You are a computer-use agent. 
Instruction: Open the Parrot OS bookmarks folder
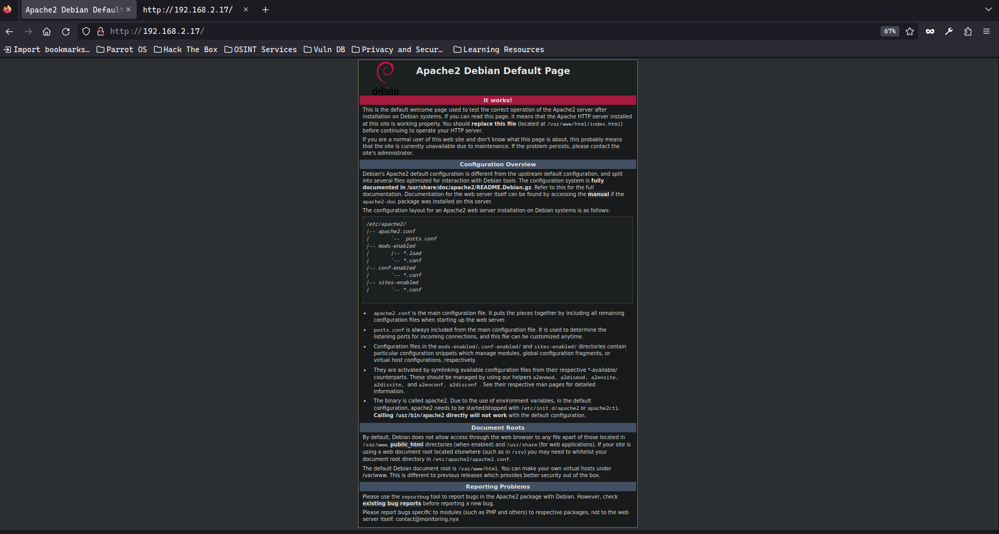pos(122,50)
